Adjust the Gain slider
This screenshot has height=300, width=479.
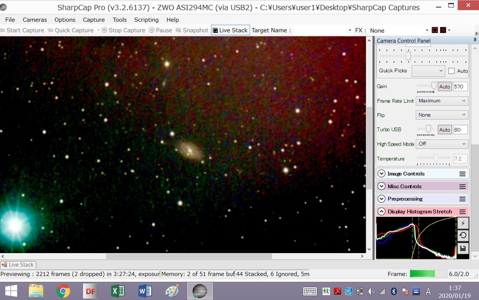pyautogui.click(x=433, y=86)
